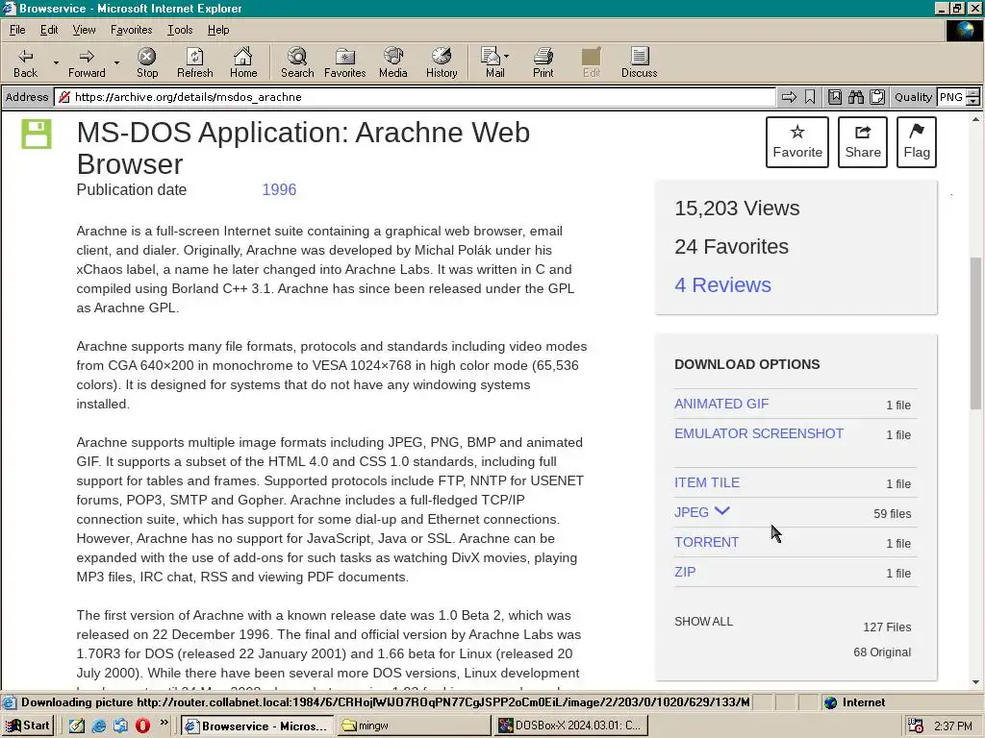Click the 127 Files count text
This screenshot has height=738, width=985.
coord(886,627)
